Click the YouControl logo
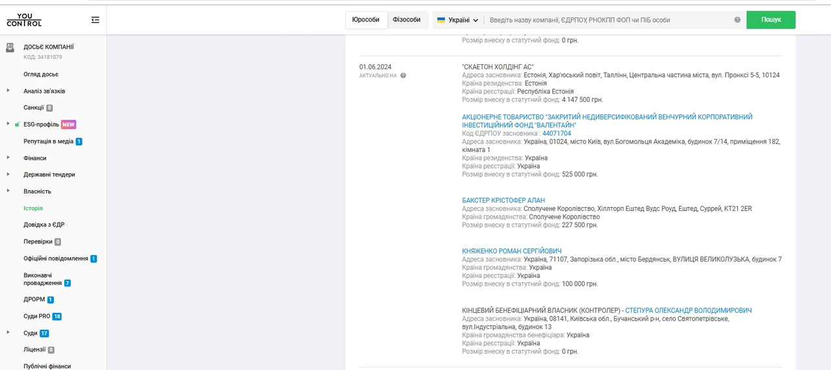 pos(24,20)
